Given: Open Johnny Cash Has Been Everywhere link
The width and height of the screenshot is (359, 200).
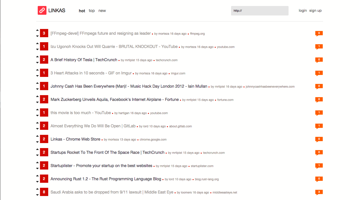Looking at the screenshot, I should click(x=129, y=86).
